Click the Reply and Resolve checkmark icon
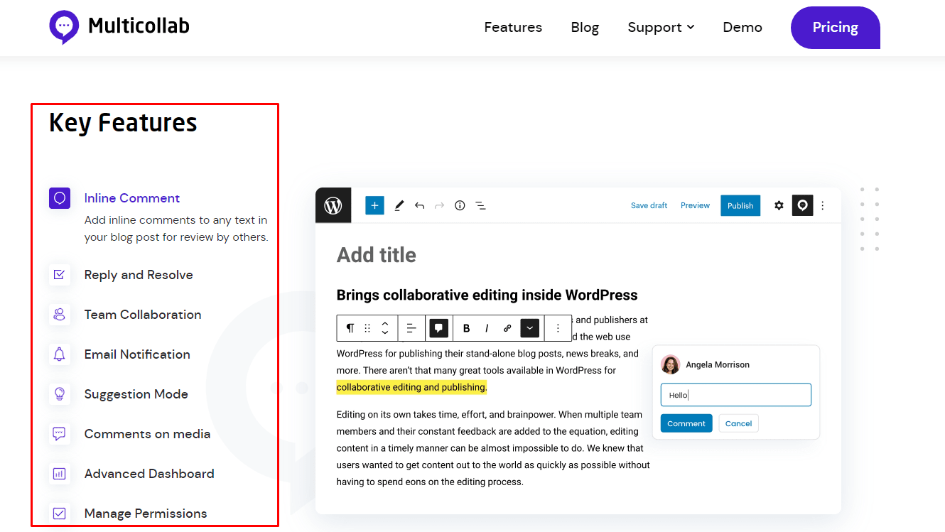The image size is (945, 532). [60, 275]
